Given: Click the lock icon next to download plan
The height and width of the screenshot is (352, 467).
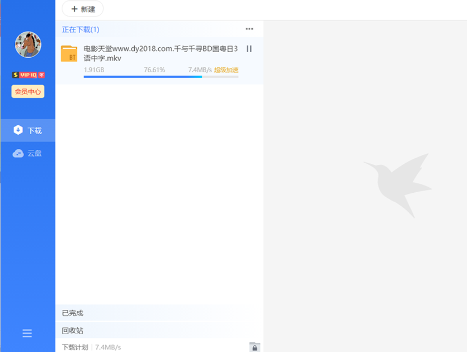Looking at the screenshot, I should pyautogui.click(x=255, y=347).
